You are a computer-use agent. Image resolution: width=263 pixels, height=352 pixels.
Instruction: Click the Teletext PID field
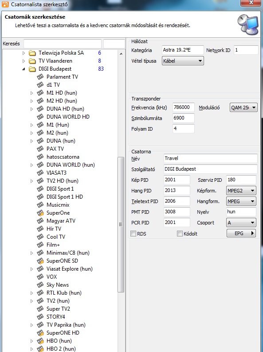click(177, 201)
